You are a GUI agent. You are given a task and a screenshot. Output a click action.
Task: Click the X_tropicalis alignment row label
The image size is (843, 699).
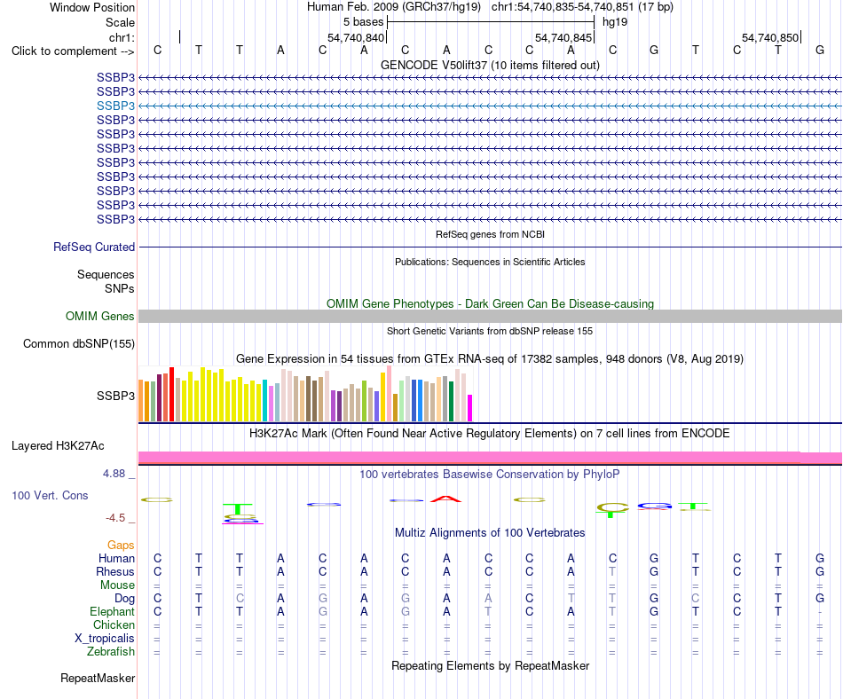click(x=105, y=639)
